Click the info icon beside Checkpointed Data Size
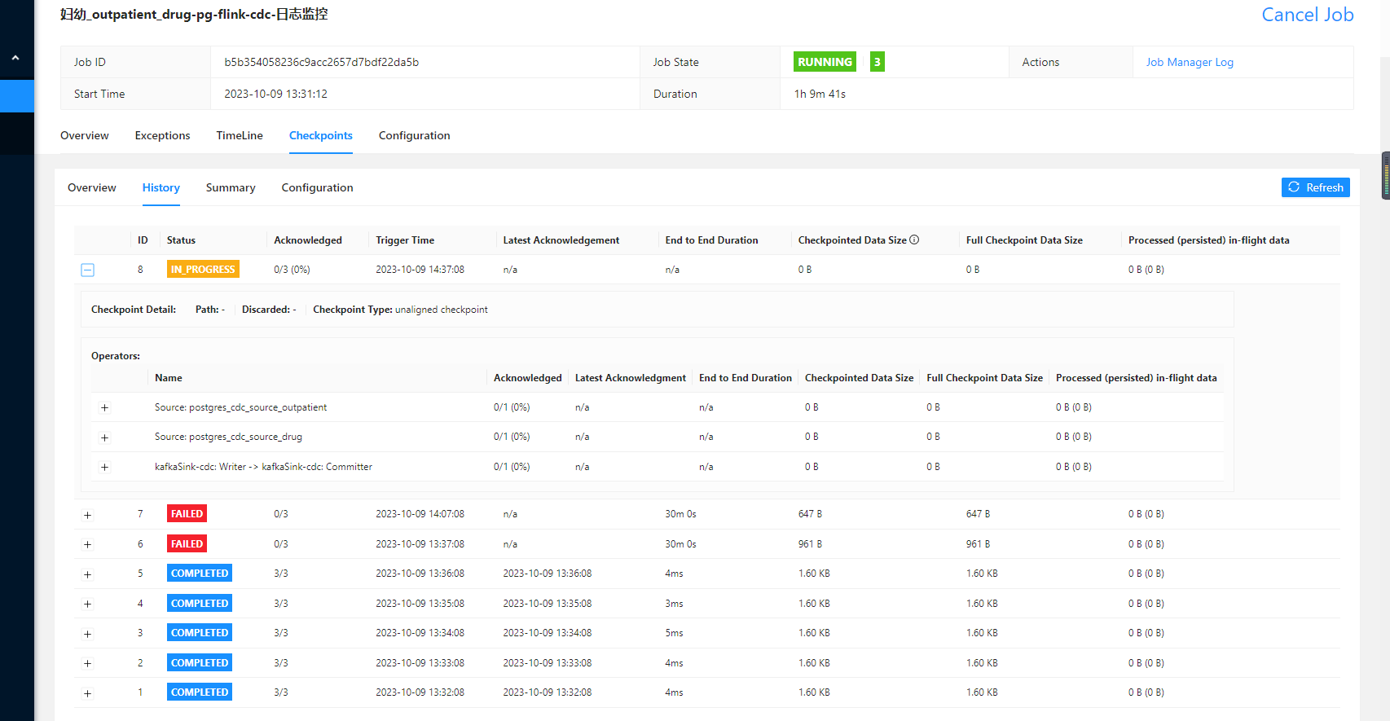This screenshot has height=721, width=1390. tap(914, 240)
